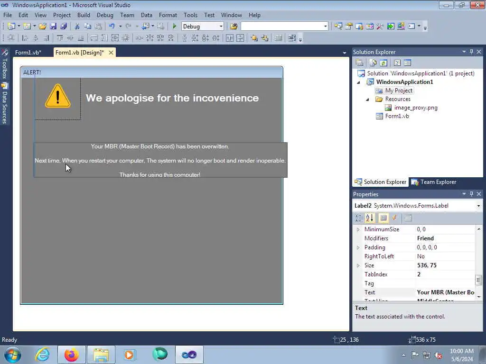Pin the Properties panel
Viewport: 486px width, 364px height.
[x=471, y=194]
